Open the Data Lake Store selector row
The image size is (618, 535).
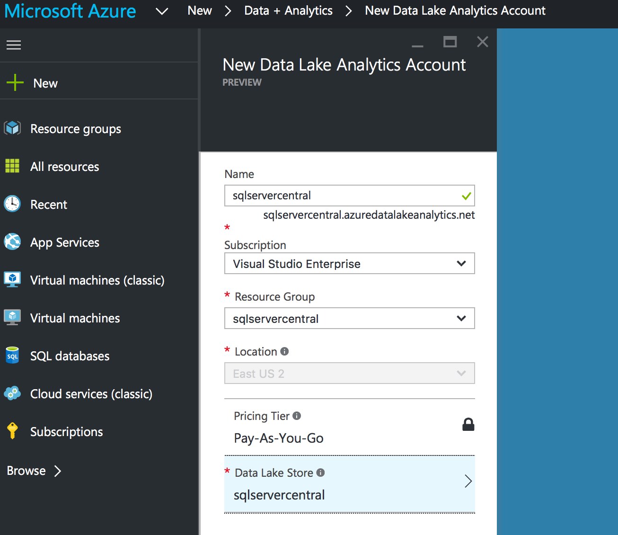(x=349, y=484)
